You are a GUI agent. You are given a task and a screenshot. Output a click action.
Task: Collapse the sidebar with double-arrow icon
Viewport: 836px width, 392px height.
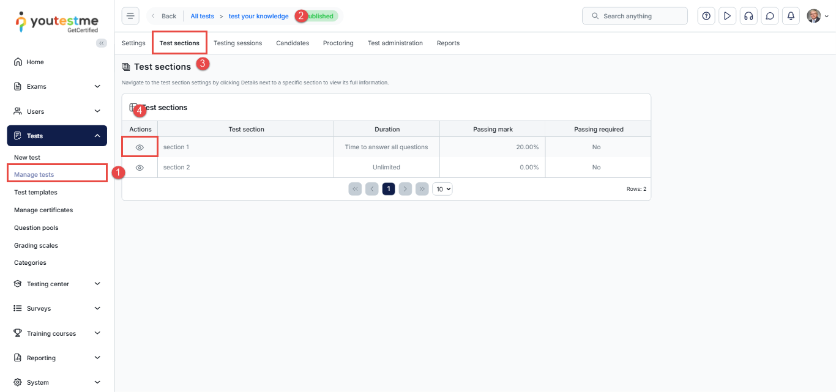coord(102,43)
